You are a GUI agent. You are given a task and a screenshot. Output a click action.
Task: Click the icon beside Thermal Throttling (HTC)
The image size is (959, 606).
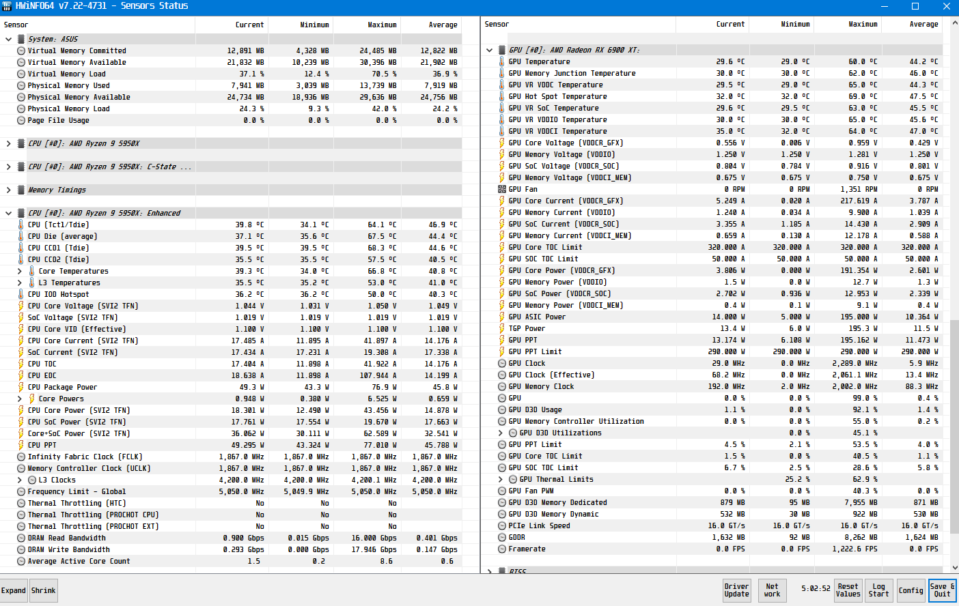click(21, 503)
